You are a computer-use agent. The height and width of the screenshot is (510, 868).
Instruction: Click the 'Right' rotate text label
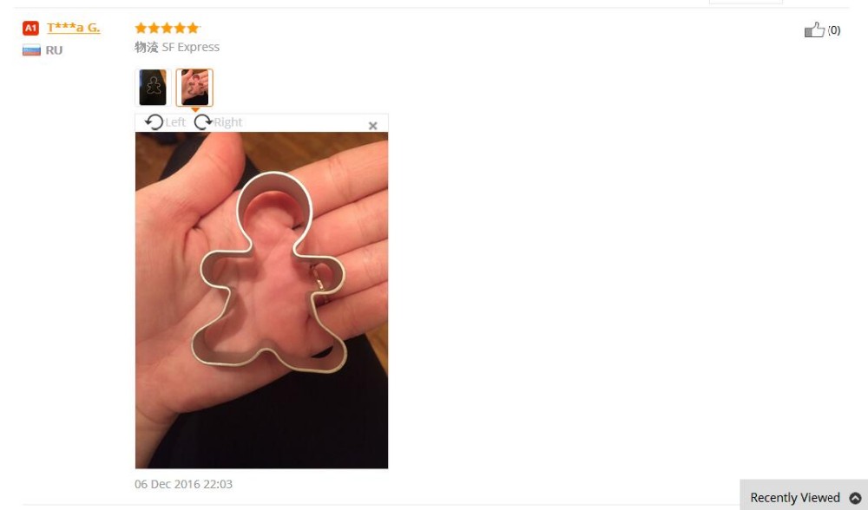pyautogui.click(x=228, y=122)
